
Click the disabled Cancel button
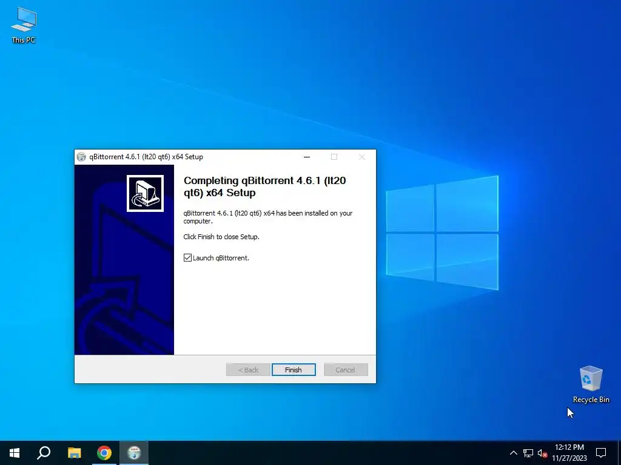[x=346, y=370]
